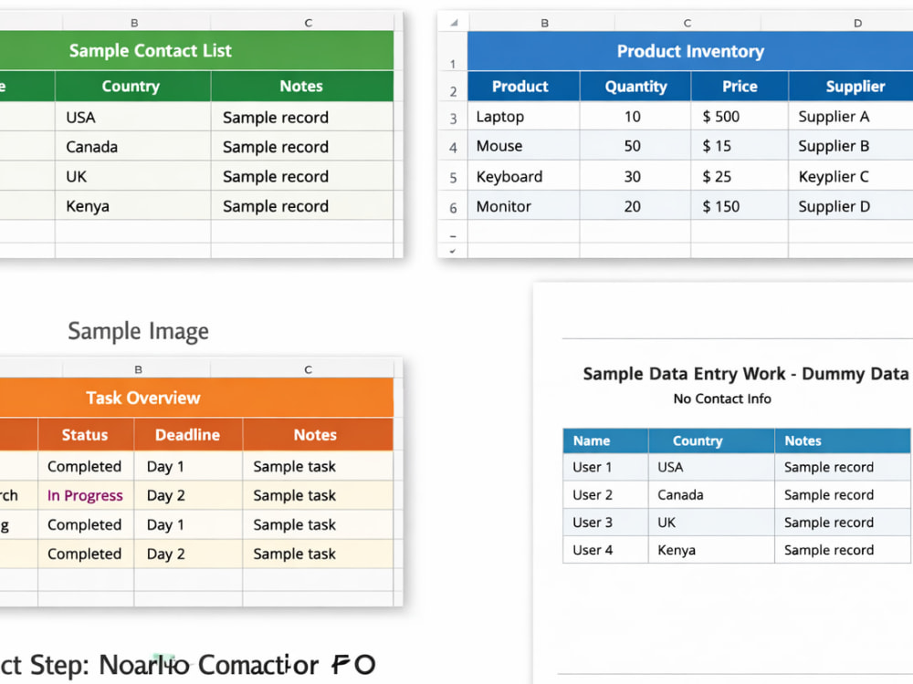Select the User 2 name cell
Viewport: 913px width, 684px height.
[605, 495]
